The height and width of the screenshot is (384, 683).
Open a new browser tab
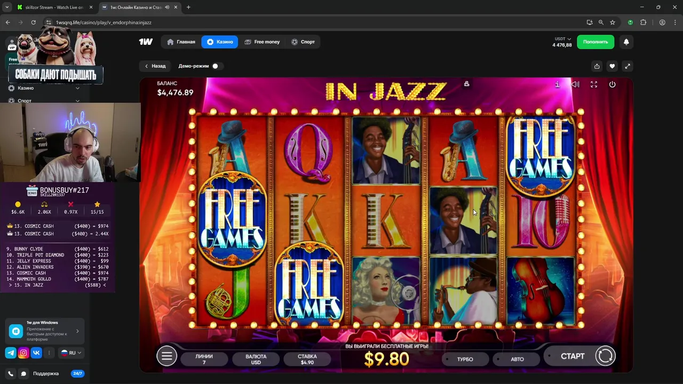[x=188, y=7]
